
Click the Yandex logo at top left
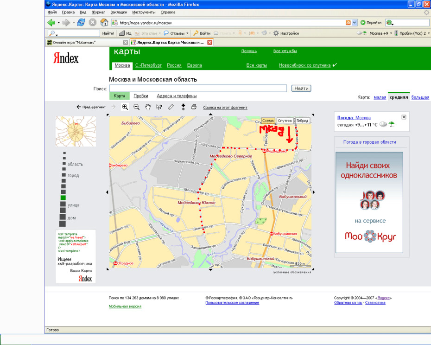click(x=66, y=58)
